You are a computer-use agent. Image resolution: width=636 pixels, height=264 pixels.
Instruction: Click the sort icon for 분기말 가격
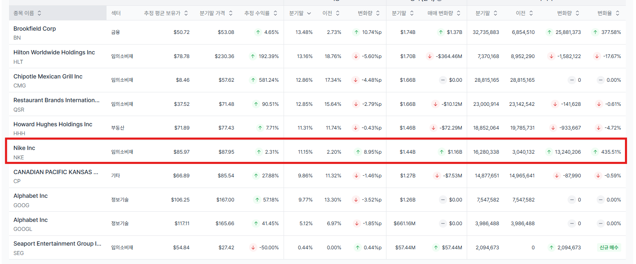(231, 13)
